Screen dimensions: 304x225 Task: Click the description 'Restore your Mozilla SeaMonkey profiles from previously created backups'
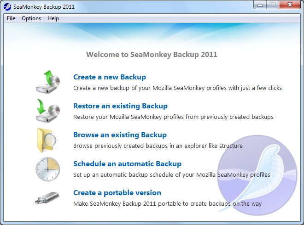point(173,117)
